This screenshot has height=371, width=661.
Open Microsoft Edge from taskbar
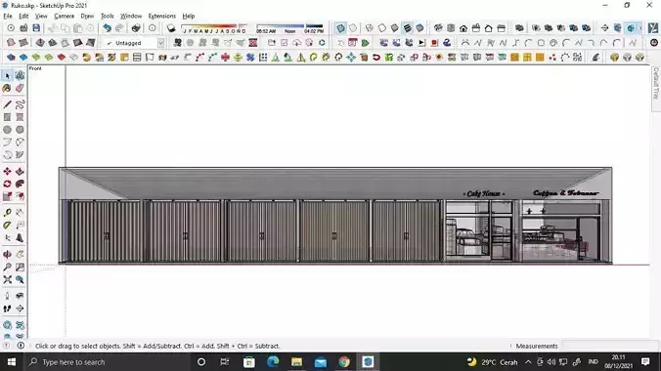pyautogui.click(x=273, y=362)
